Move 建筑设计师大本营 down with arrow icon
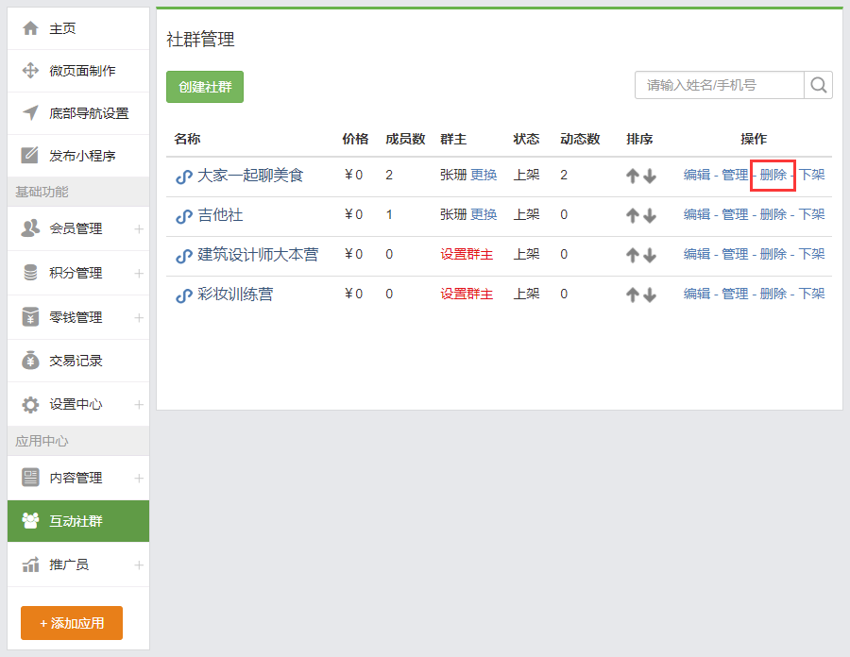Screen dimensions: 850x657 tap(649, 255)
